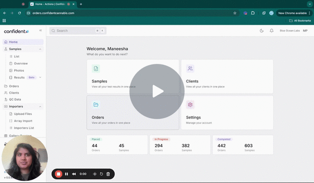Screen dimensions: 314x183
Task: Toggle dark mode with the moon icon
Action: (x=261, y=30)
